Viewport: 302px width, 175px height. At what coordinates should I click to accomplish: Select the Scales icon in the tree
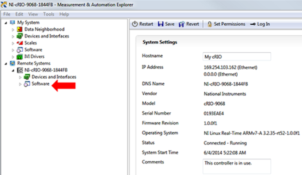tap(20, 43)
